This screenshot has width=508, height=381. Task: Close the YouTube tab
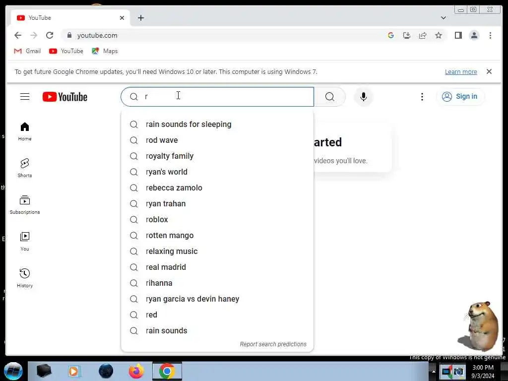pos(122,18)
